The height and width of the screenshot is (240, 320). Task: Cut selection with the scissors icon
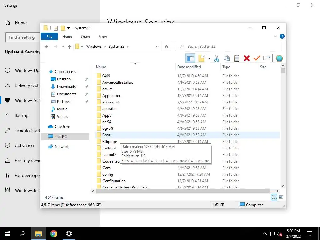tap(217, 58)
